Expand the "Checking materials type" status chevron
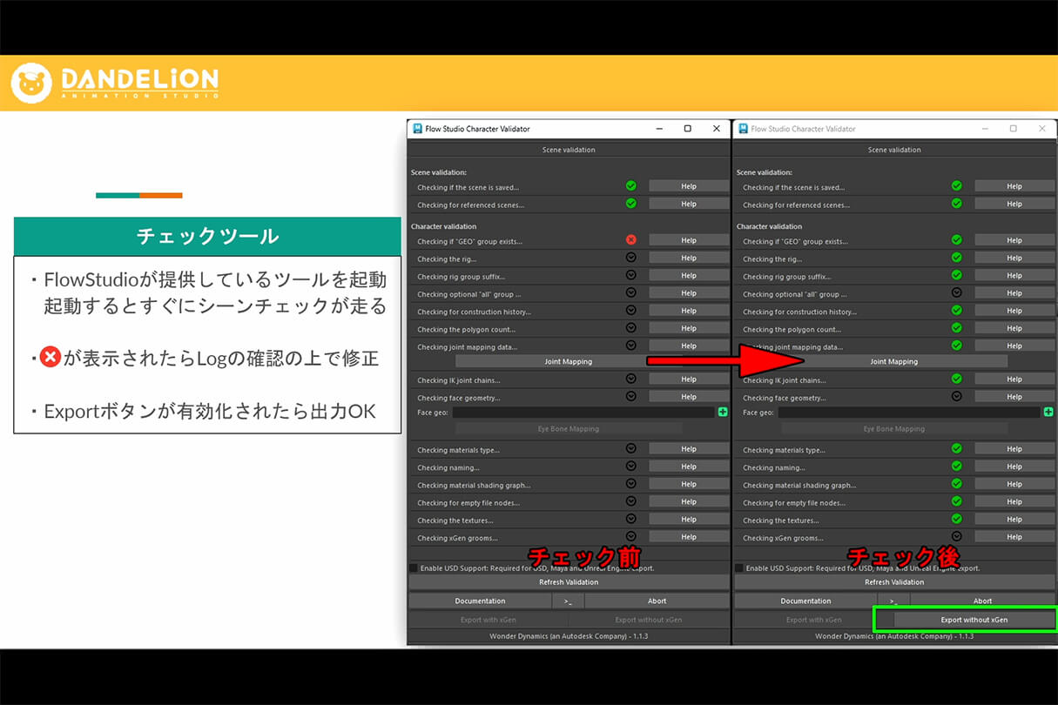The height and width of the screenshot is (705, 1058). point(632,448)
